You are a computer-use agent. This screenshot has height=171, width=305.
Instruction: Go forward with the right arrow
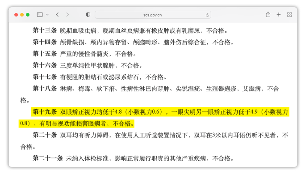[67, 15]
